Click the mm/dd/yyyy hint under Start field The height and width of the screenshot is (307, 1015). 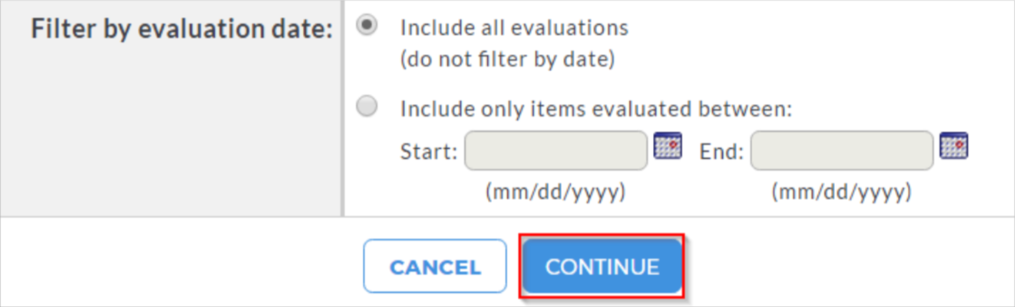point(556,192)
